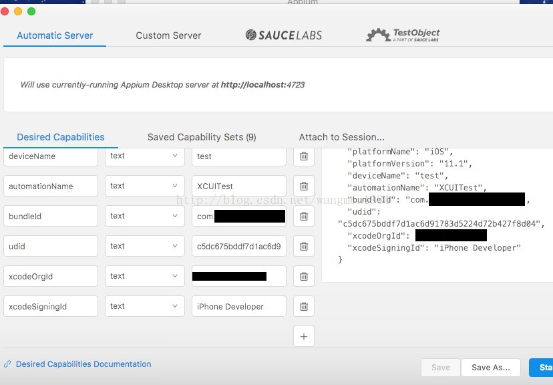Click value field containing iPhone Developer
Viewport: 553px width, 385px height.
(238, 306)
